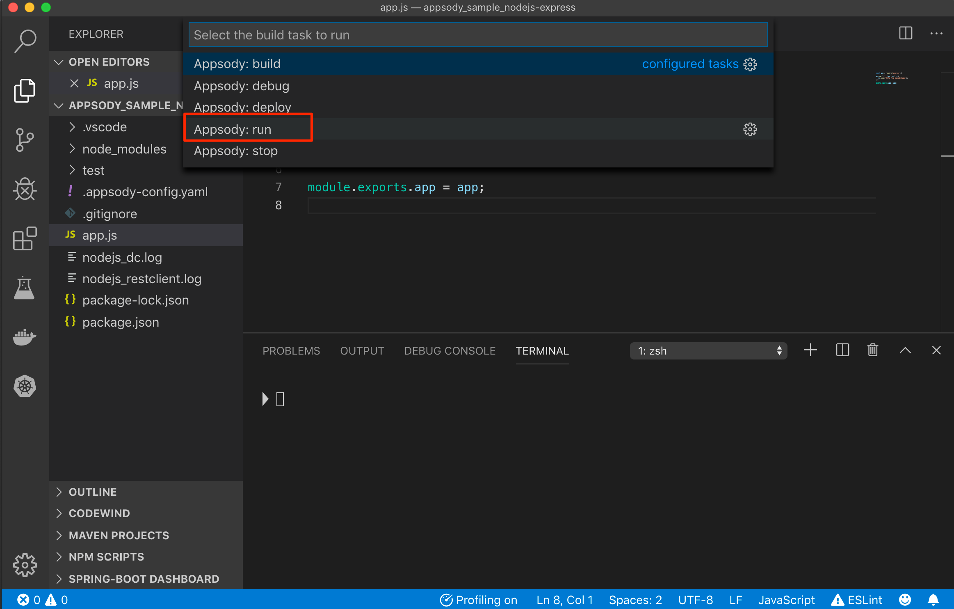Click errors and warnings count in status bar

pyautogui.click(x=43, y=600)
